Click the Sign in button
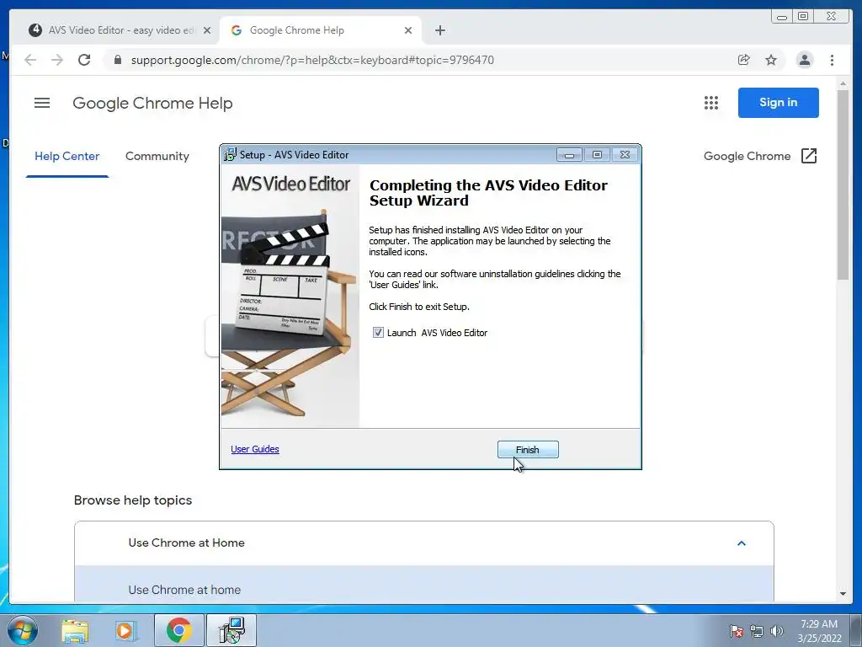This screenshot has height=647, width=862. tap(779, 102)
